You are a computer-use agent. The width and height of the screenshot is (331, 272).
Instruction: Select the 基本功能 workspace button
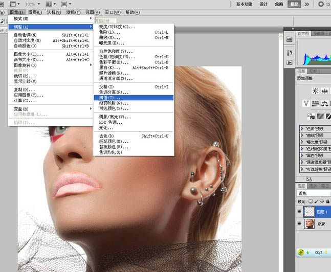coord(244,4)
